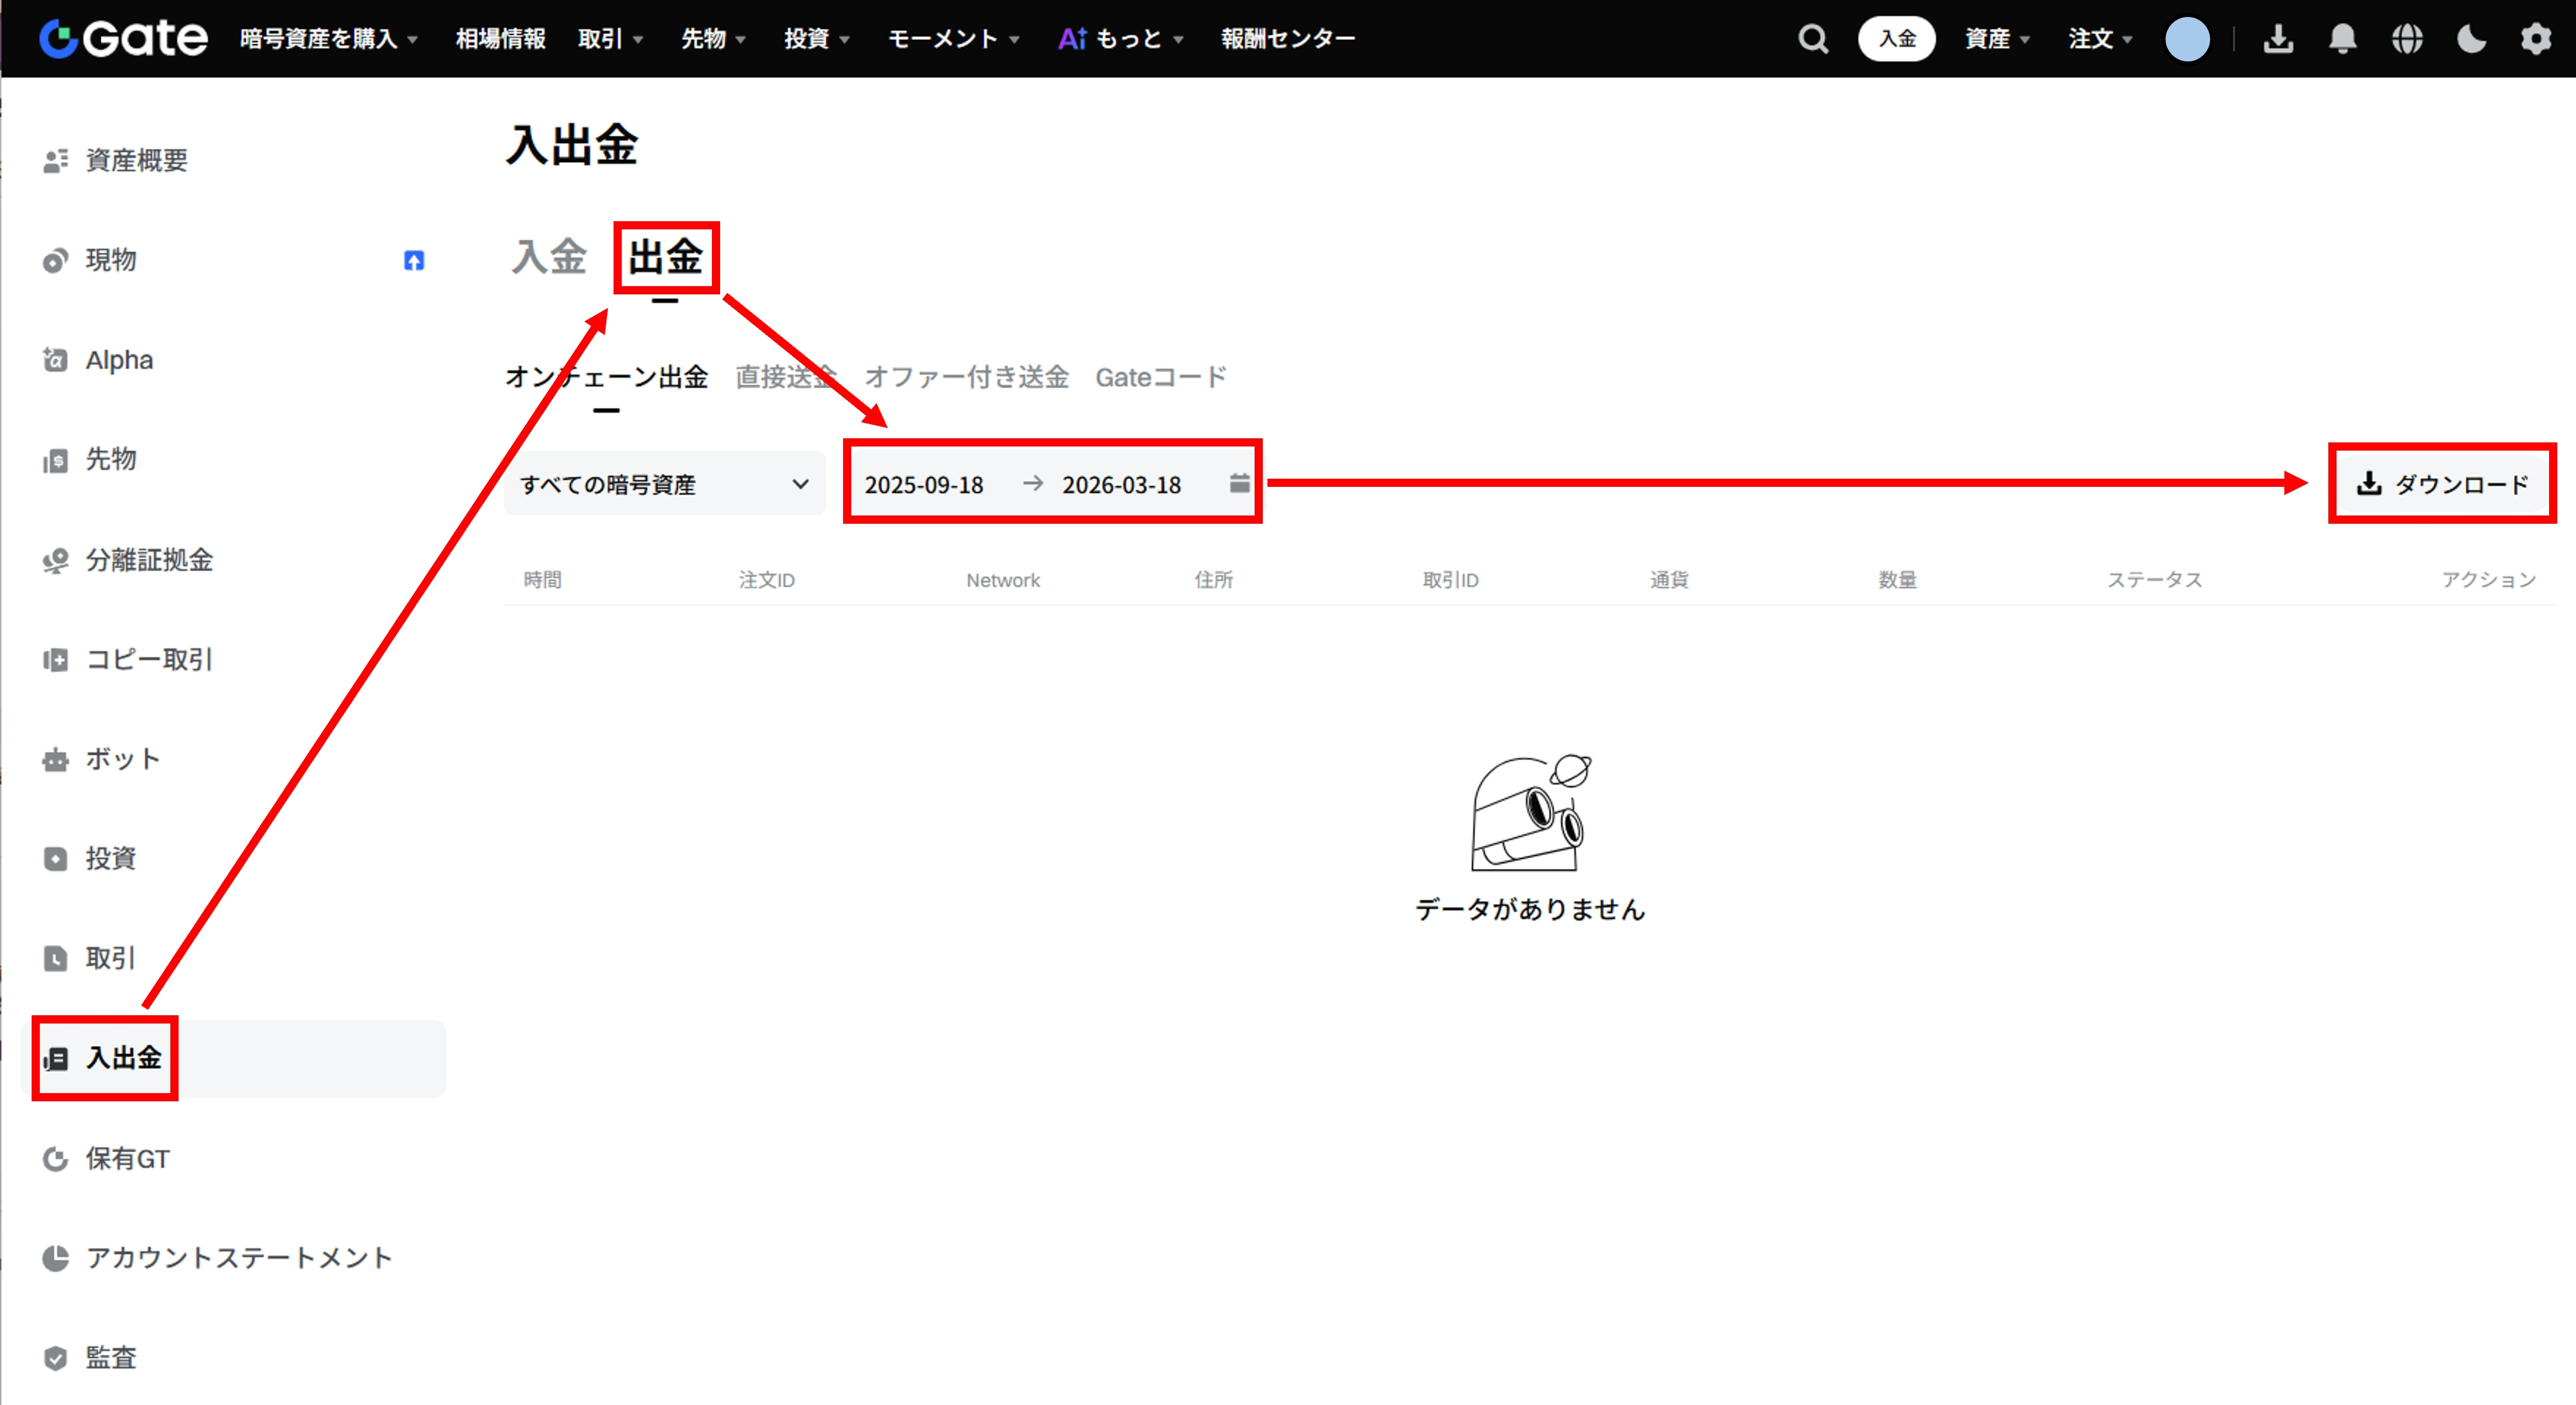This screenshot has width=2576, height=1405.
Task: Switch to the Gateコード sub-tab
Action: point(1161,377)
